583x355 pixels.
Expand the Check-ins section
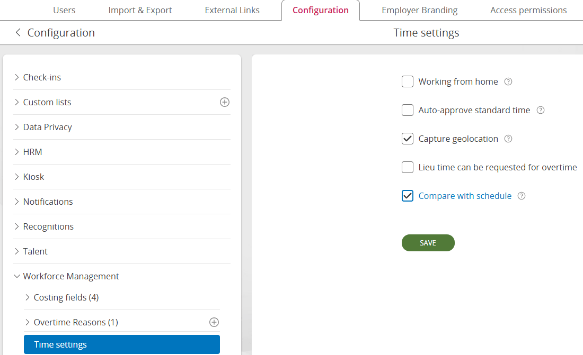[x=41, y=77]
